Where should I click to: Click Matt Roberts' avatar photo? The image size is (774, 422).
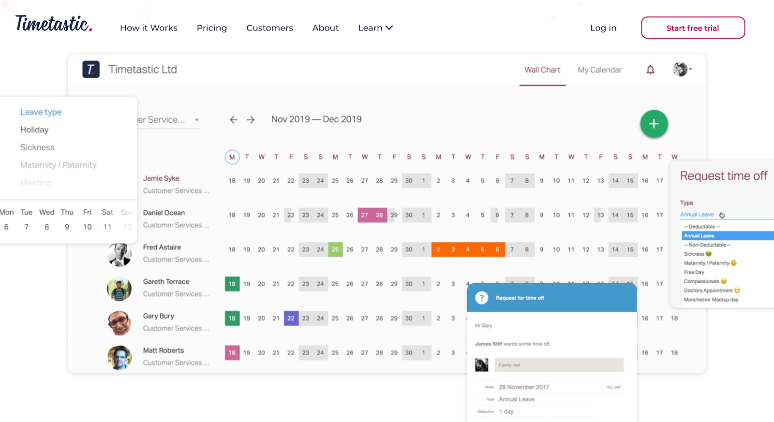point(119,357)
